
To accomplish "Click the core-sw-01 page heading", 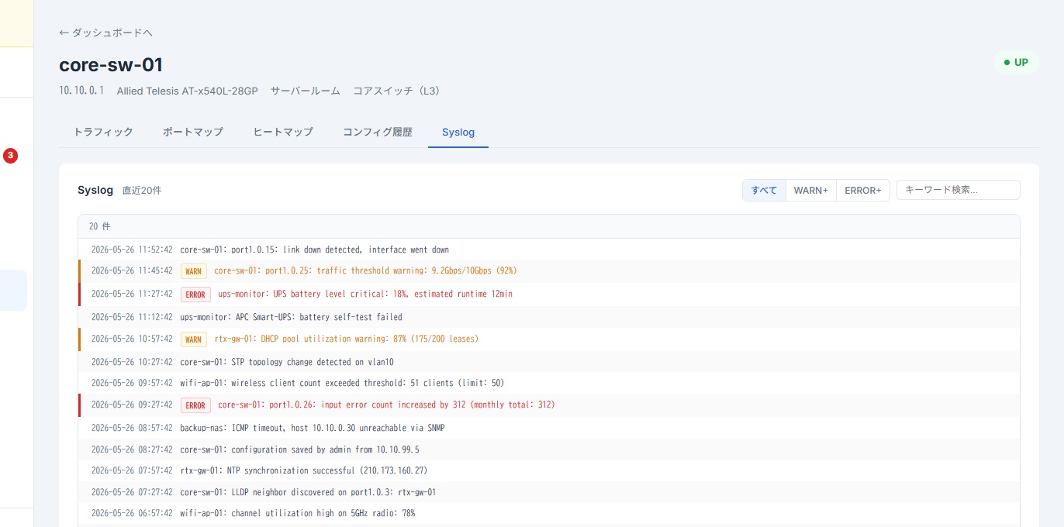I will 111,64.
